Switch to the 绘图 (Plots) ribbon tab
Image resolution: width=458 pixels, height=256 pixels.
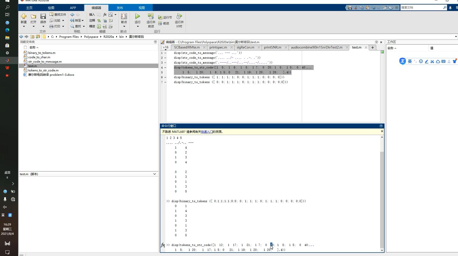(51, 8)
